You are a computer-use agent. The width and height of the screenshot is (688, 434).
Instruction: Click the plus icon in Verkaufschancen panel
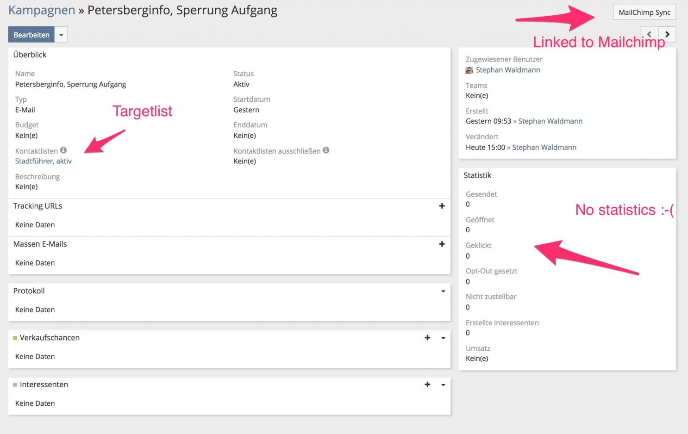pyautogui.click(x=427, y=338)
